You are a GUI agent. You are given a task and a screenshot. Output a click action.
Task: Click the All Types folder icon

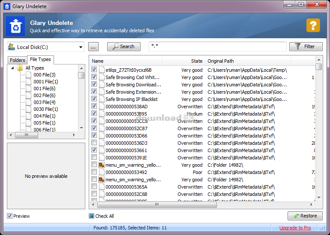[20, 68]
